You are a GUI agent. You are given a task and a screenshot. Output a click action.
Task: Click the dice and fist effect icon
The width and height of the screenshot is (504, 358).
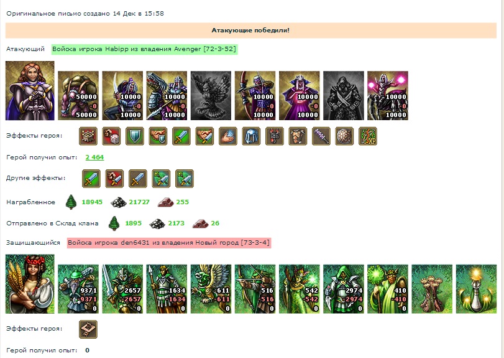[x=111, y=136]
